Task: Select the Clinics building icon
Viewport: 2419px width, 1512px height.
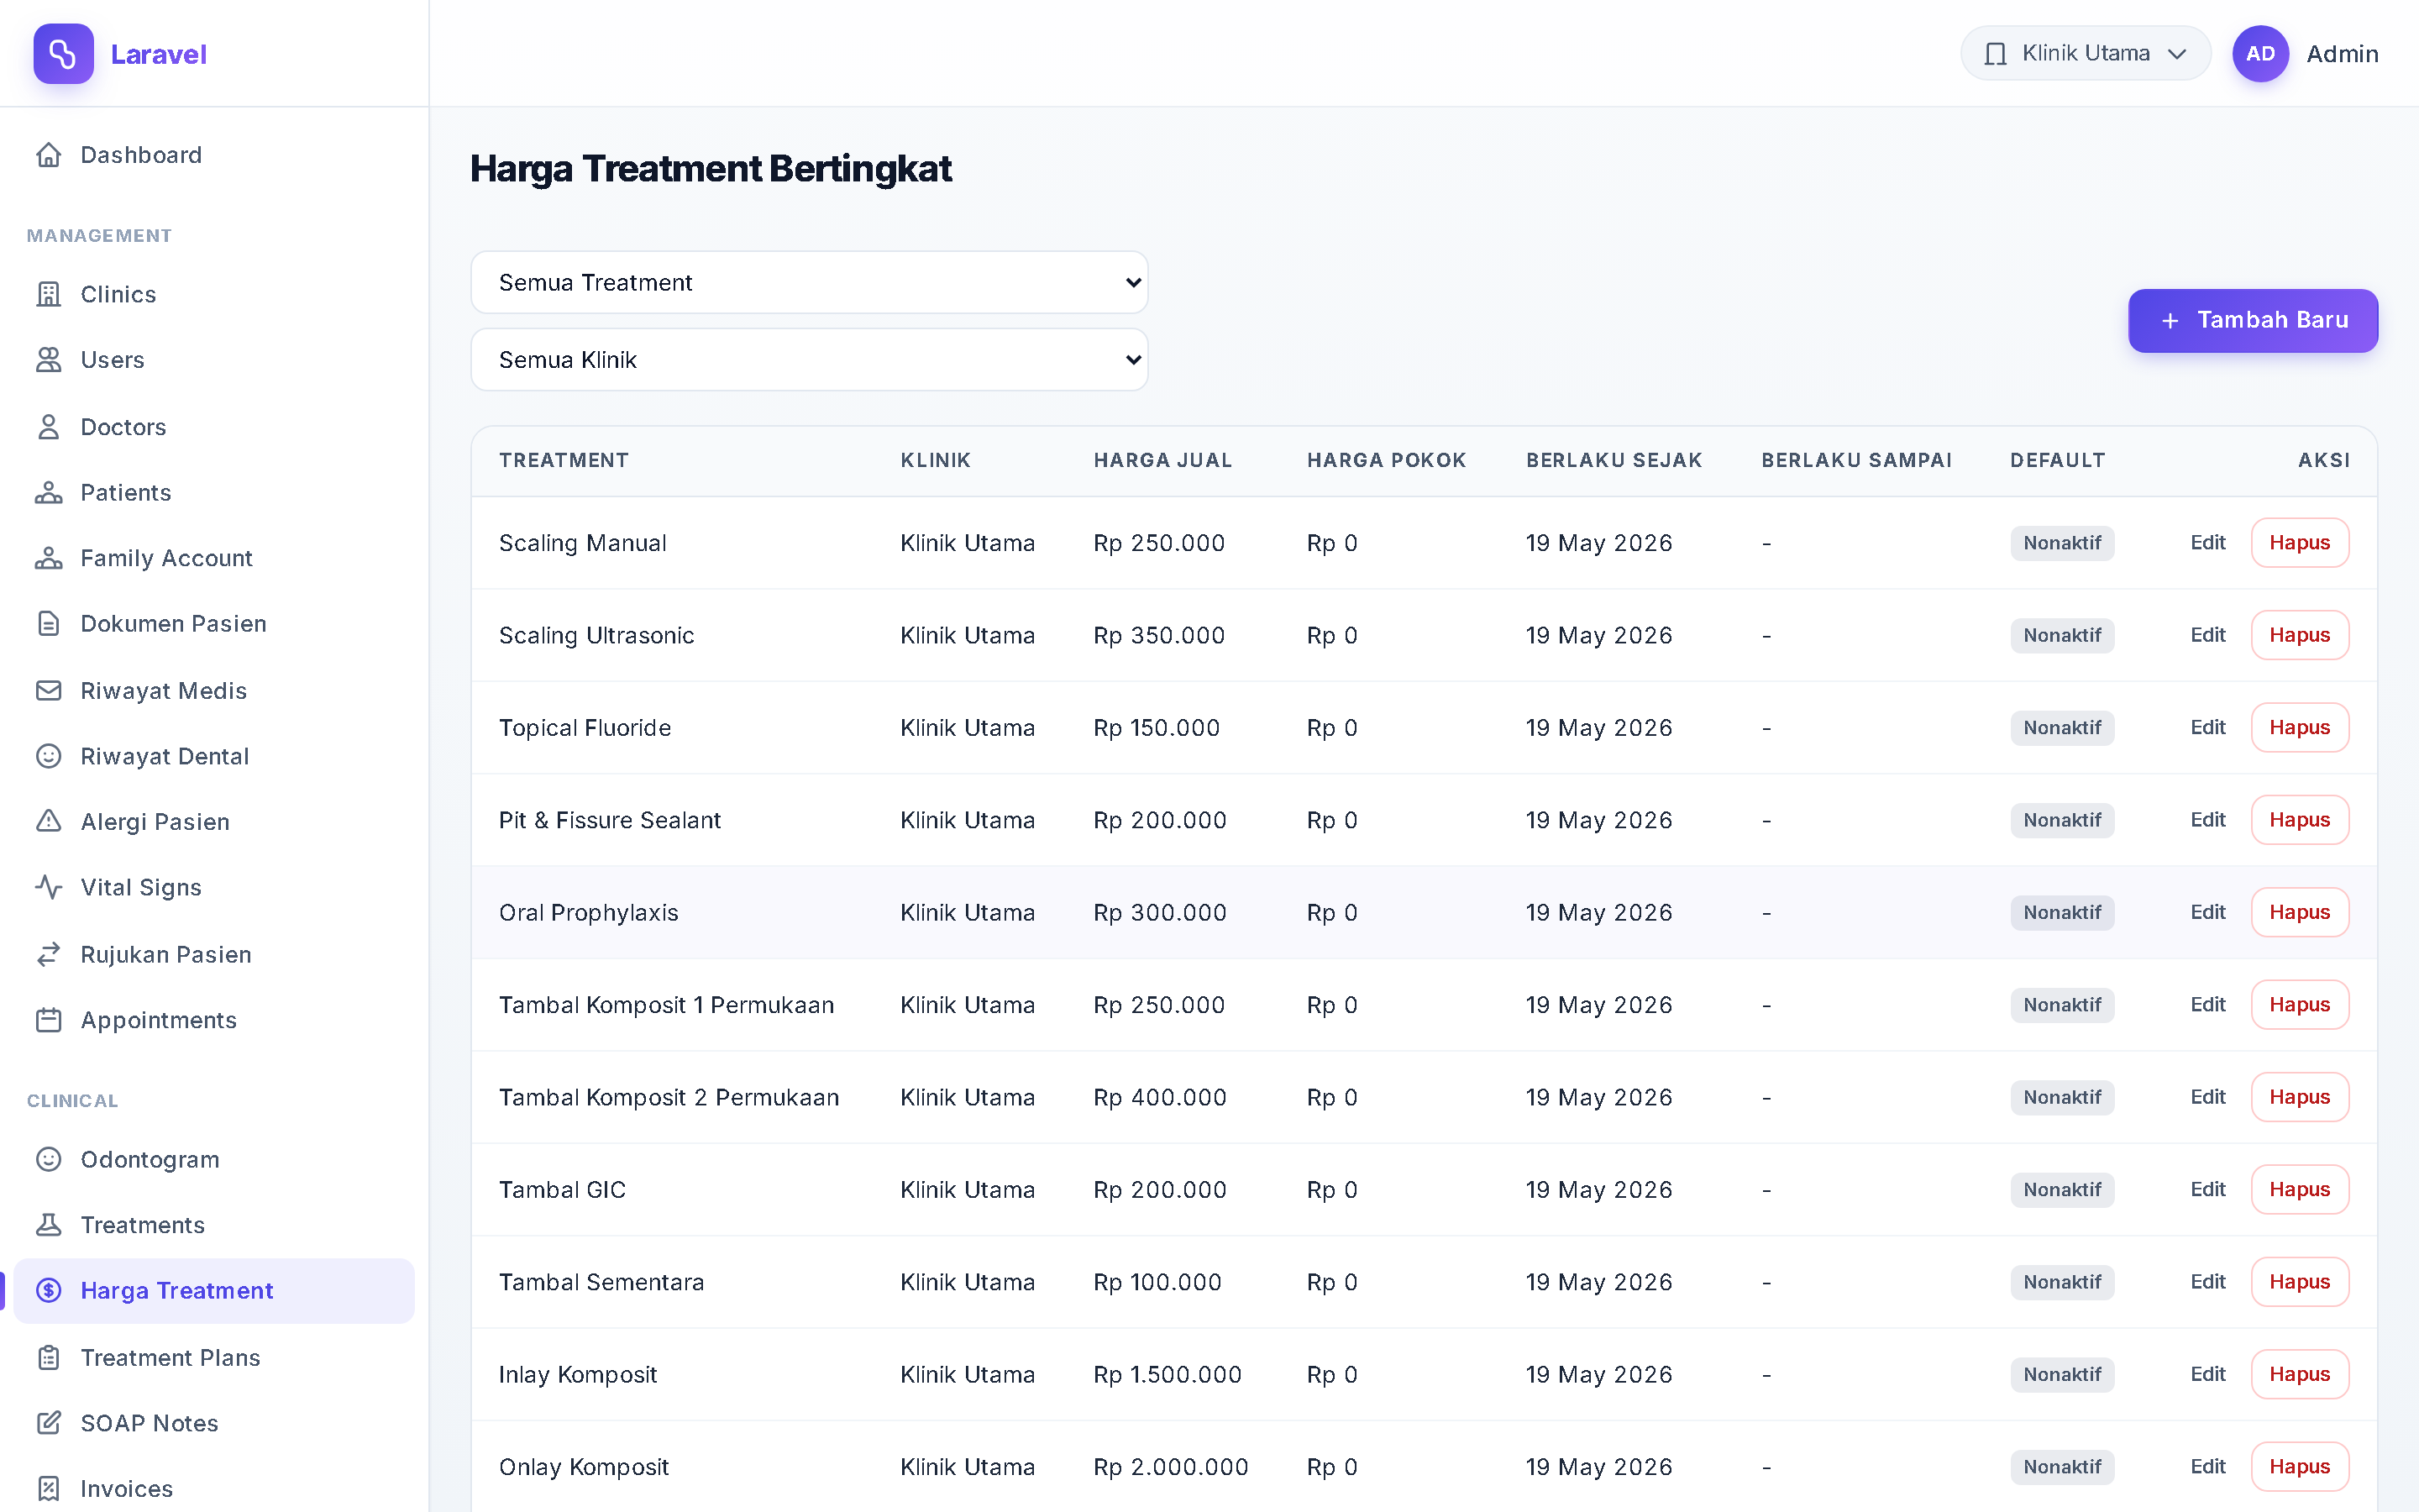Action: (48, 294)
